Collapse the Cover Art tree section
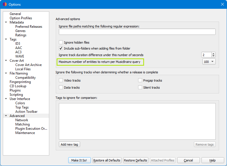 pos(6,61)
